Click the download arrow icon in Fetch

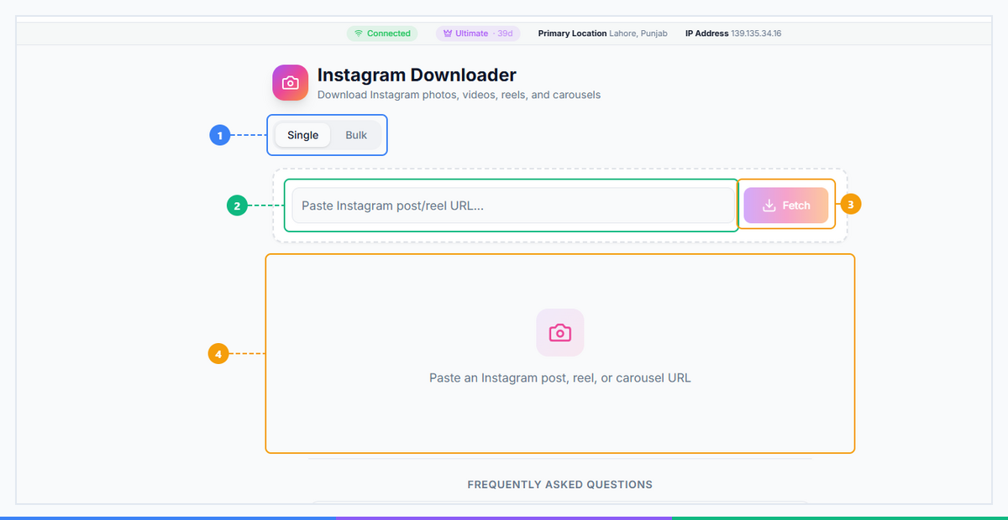pos(769,205)
